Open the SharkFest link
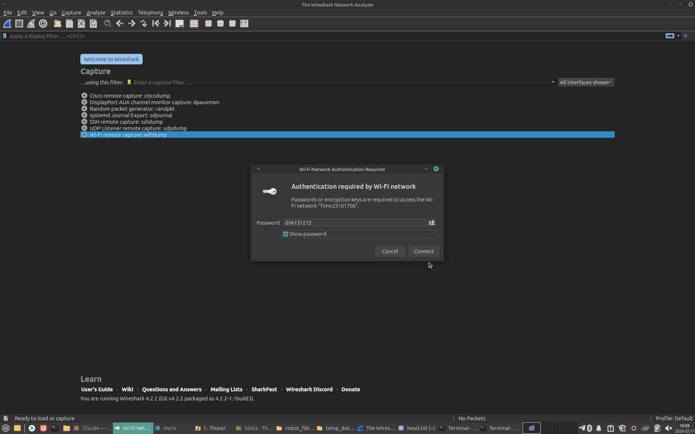The width and height of the screenshot is (695, 434). tap(264, 390)
